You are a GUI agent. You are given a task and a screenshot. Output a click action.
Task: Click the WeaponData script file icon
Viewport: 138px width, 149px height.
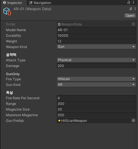59,24
